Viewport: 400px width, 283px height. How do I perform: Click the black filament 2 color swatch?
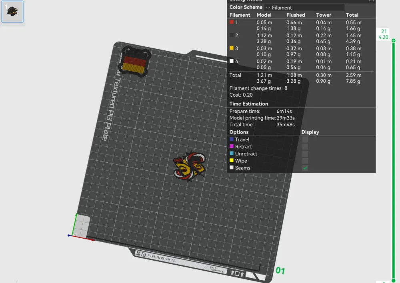click(232, 35)
